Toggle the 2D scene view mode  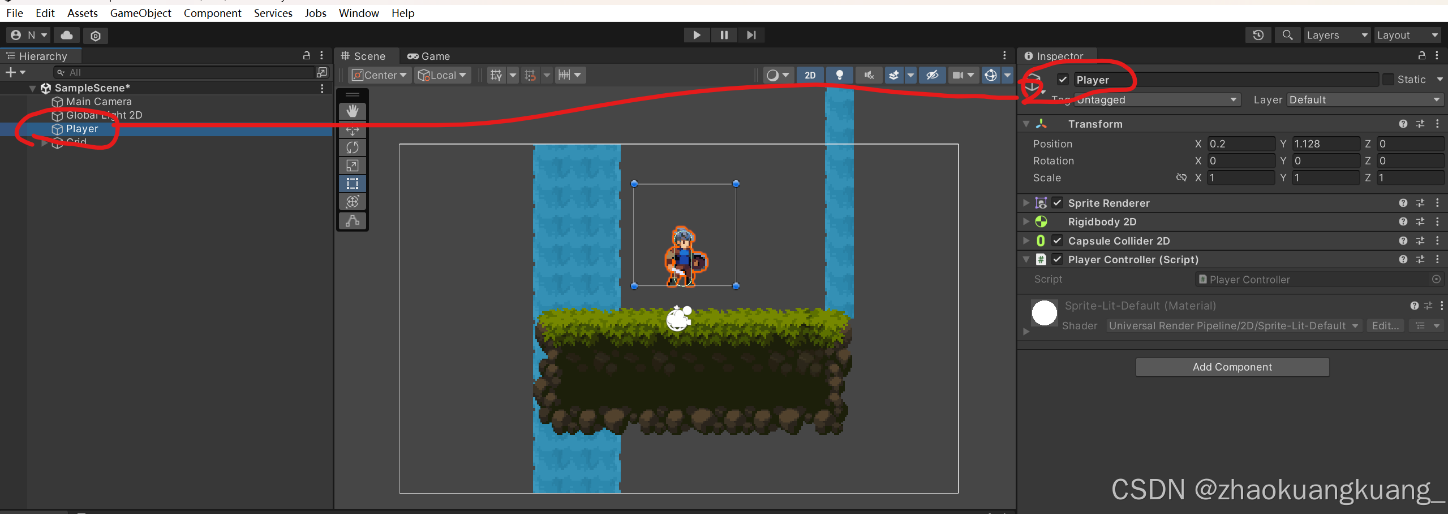(x=810, y=75)
